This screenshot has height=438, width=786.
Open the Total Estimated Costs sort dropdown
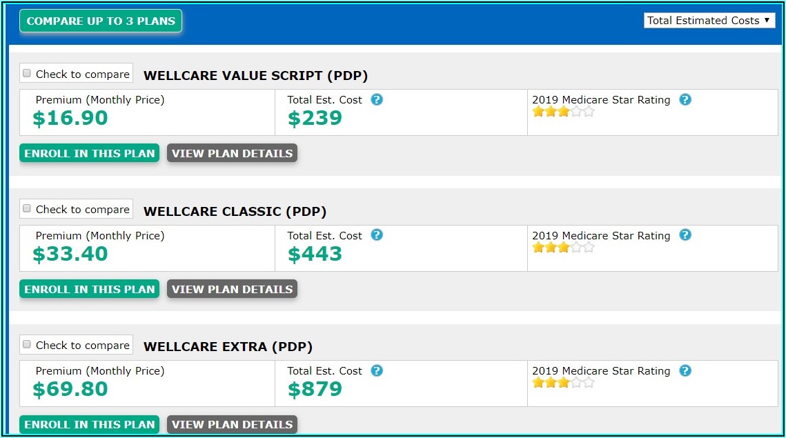click(709, 21)
